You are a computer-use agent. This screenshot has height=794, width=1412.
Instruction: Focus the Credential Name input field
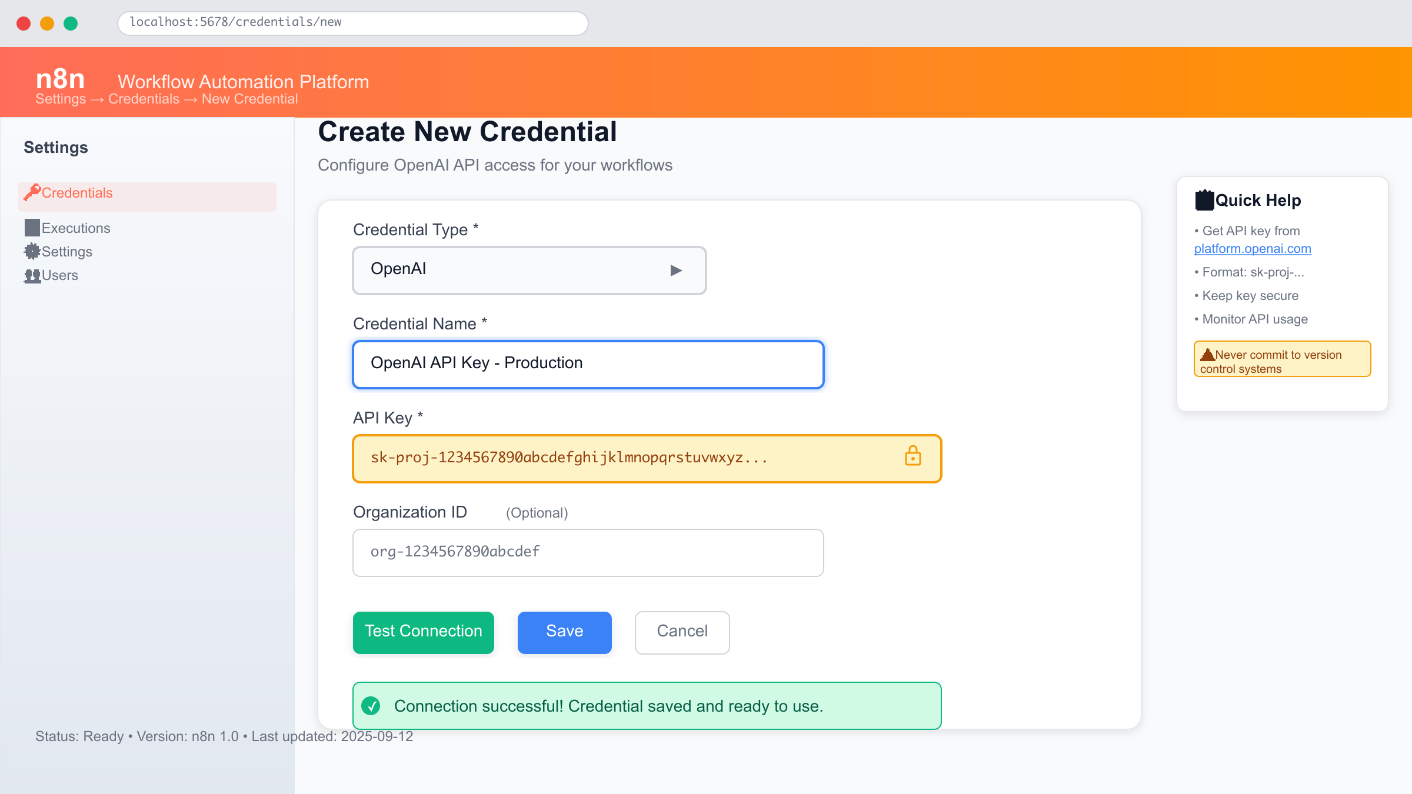pos(588,364)
